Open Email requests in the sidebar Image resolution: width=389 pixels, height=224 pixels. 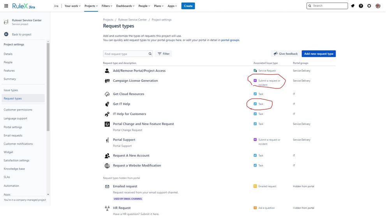(13, 136)
